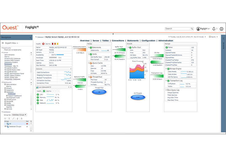Switch to the Connections tab
Viewport: 226px width, 157px height.
pyautogui.click(x=118, y=41)
